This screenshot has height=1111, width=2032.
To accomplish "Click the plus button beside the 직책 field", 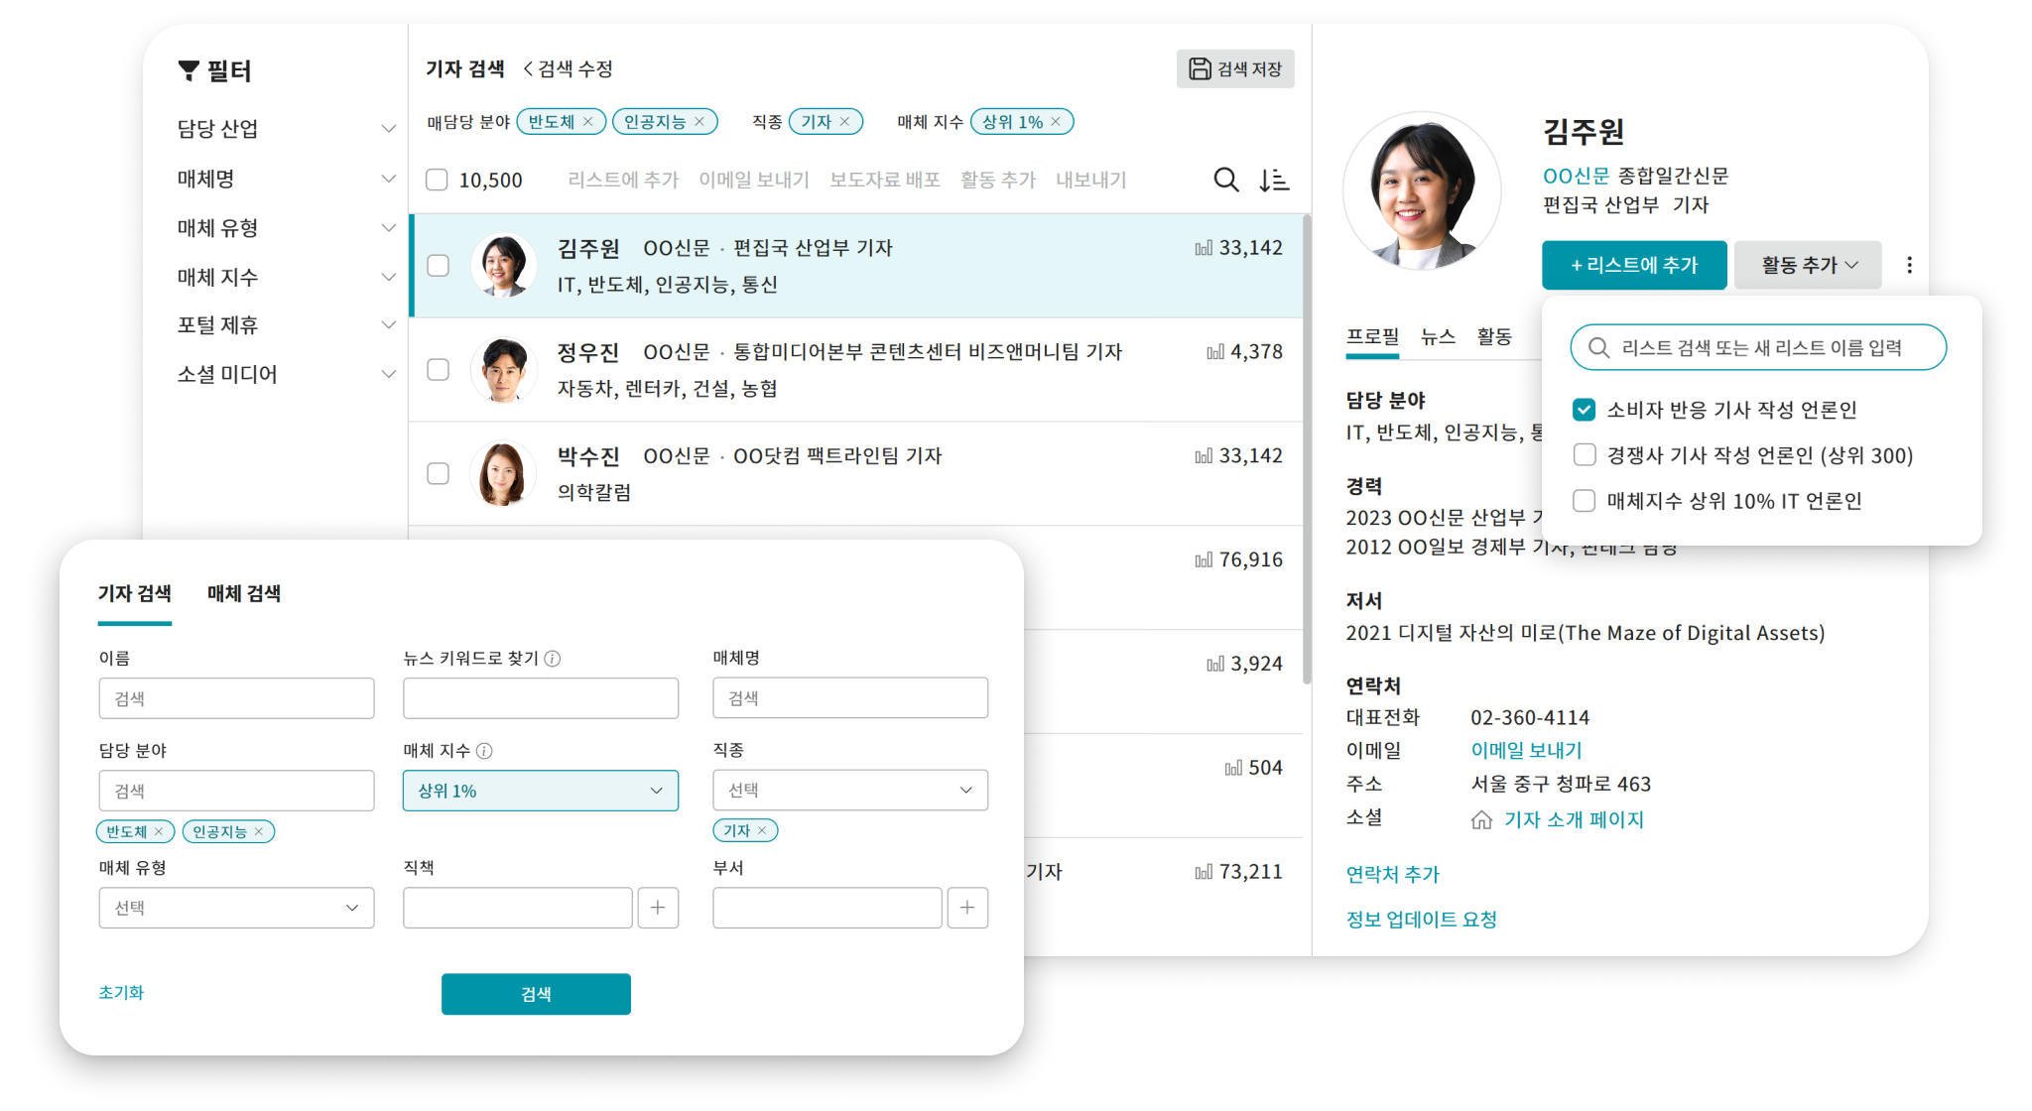I will [x=658, y=907].
